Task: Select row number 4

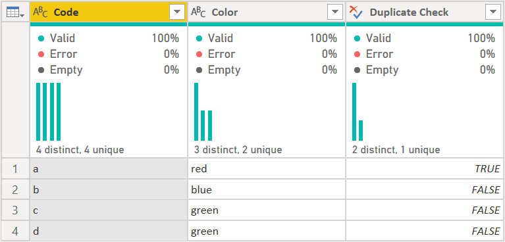Action: [x=15, y=231]
